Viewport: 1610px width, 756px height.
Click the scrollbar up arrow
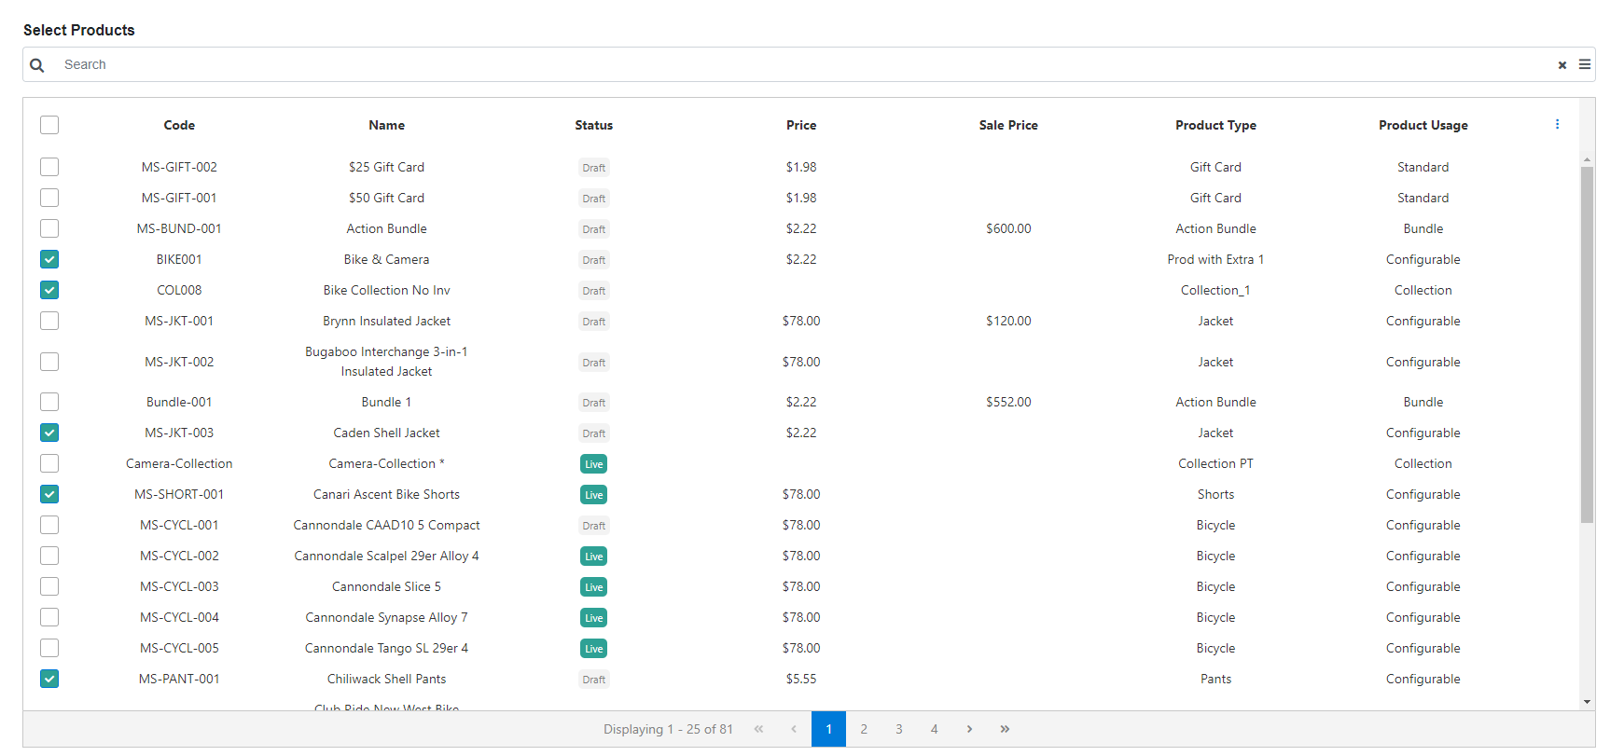point(1588,160)
